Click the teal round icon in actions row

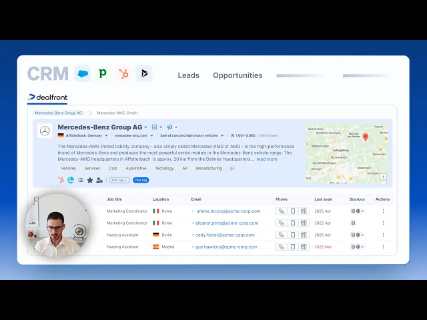[71, 180]
